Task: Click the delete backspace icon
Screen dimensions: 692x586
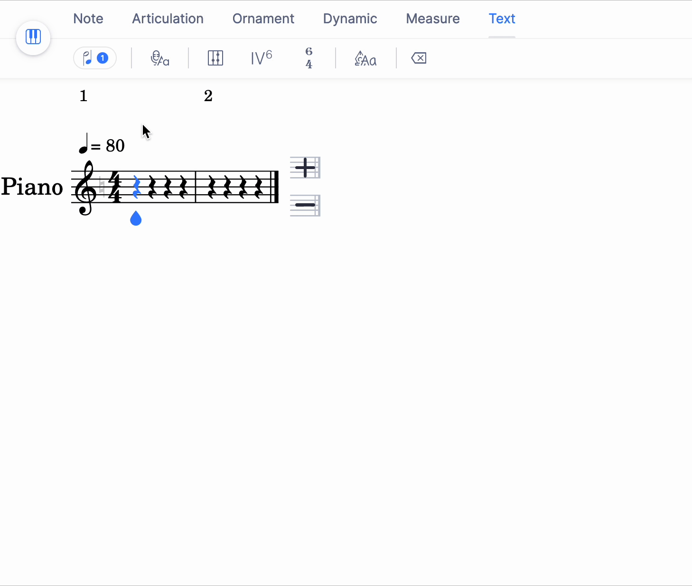Action: tap(419, 58)
